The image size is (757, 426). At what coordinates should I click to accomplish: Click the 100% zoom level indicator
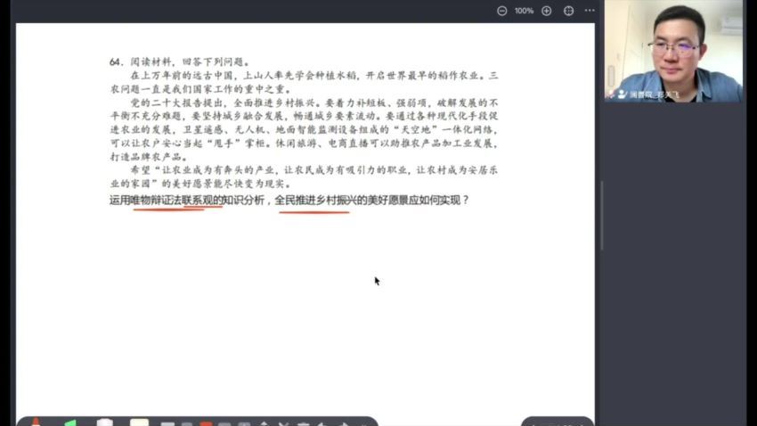(x=524, y=11)
